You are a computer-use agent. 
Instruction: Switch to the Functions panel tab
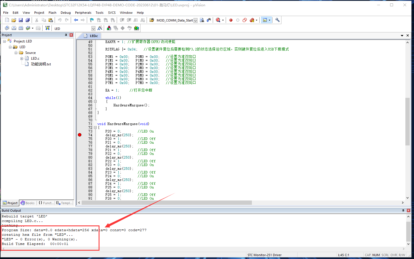tap(46, 203)
